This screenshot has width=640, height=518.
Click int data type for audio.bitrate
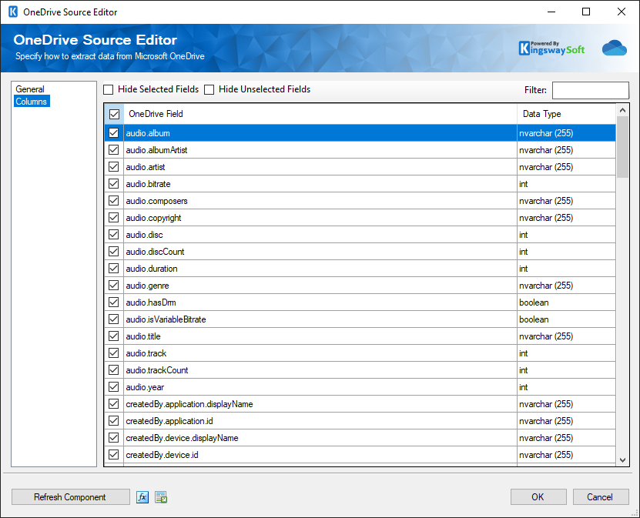[524, 184]
